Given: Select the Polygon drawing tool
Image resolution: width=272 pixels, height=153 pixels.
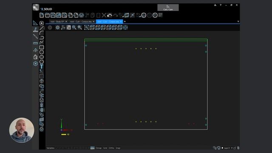Looking at the screenshot, I should coord(42,62).
